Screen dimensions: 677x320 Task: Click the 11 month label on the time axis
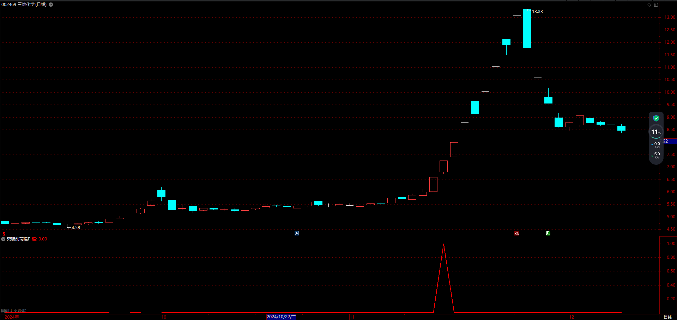352,317
